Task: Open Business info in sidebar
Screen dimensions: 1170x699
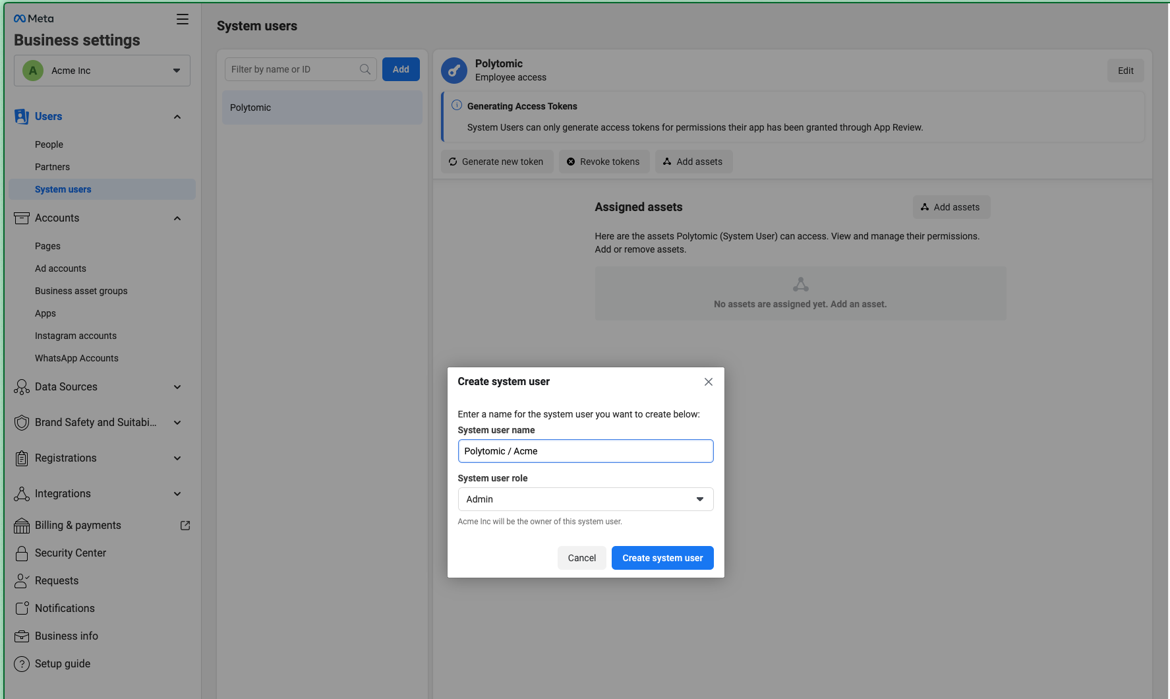Action: 67,636
